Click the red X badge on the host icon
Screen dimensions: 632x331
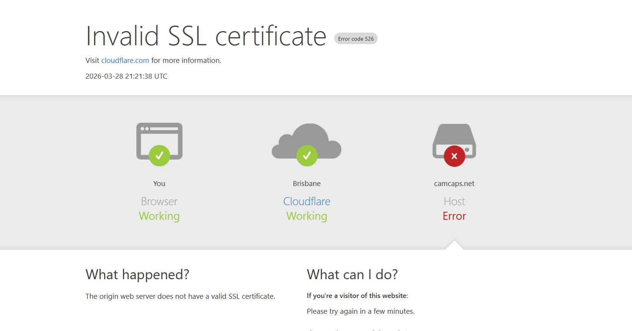coord(454,156)
